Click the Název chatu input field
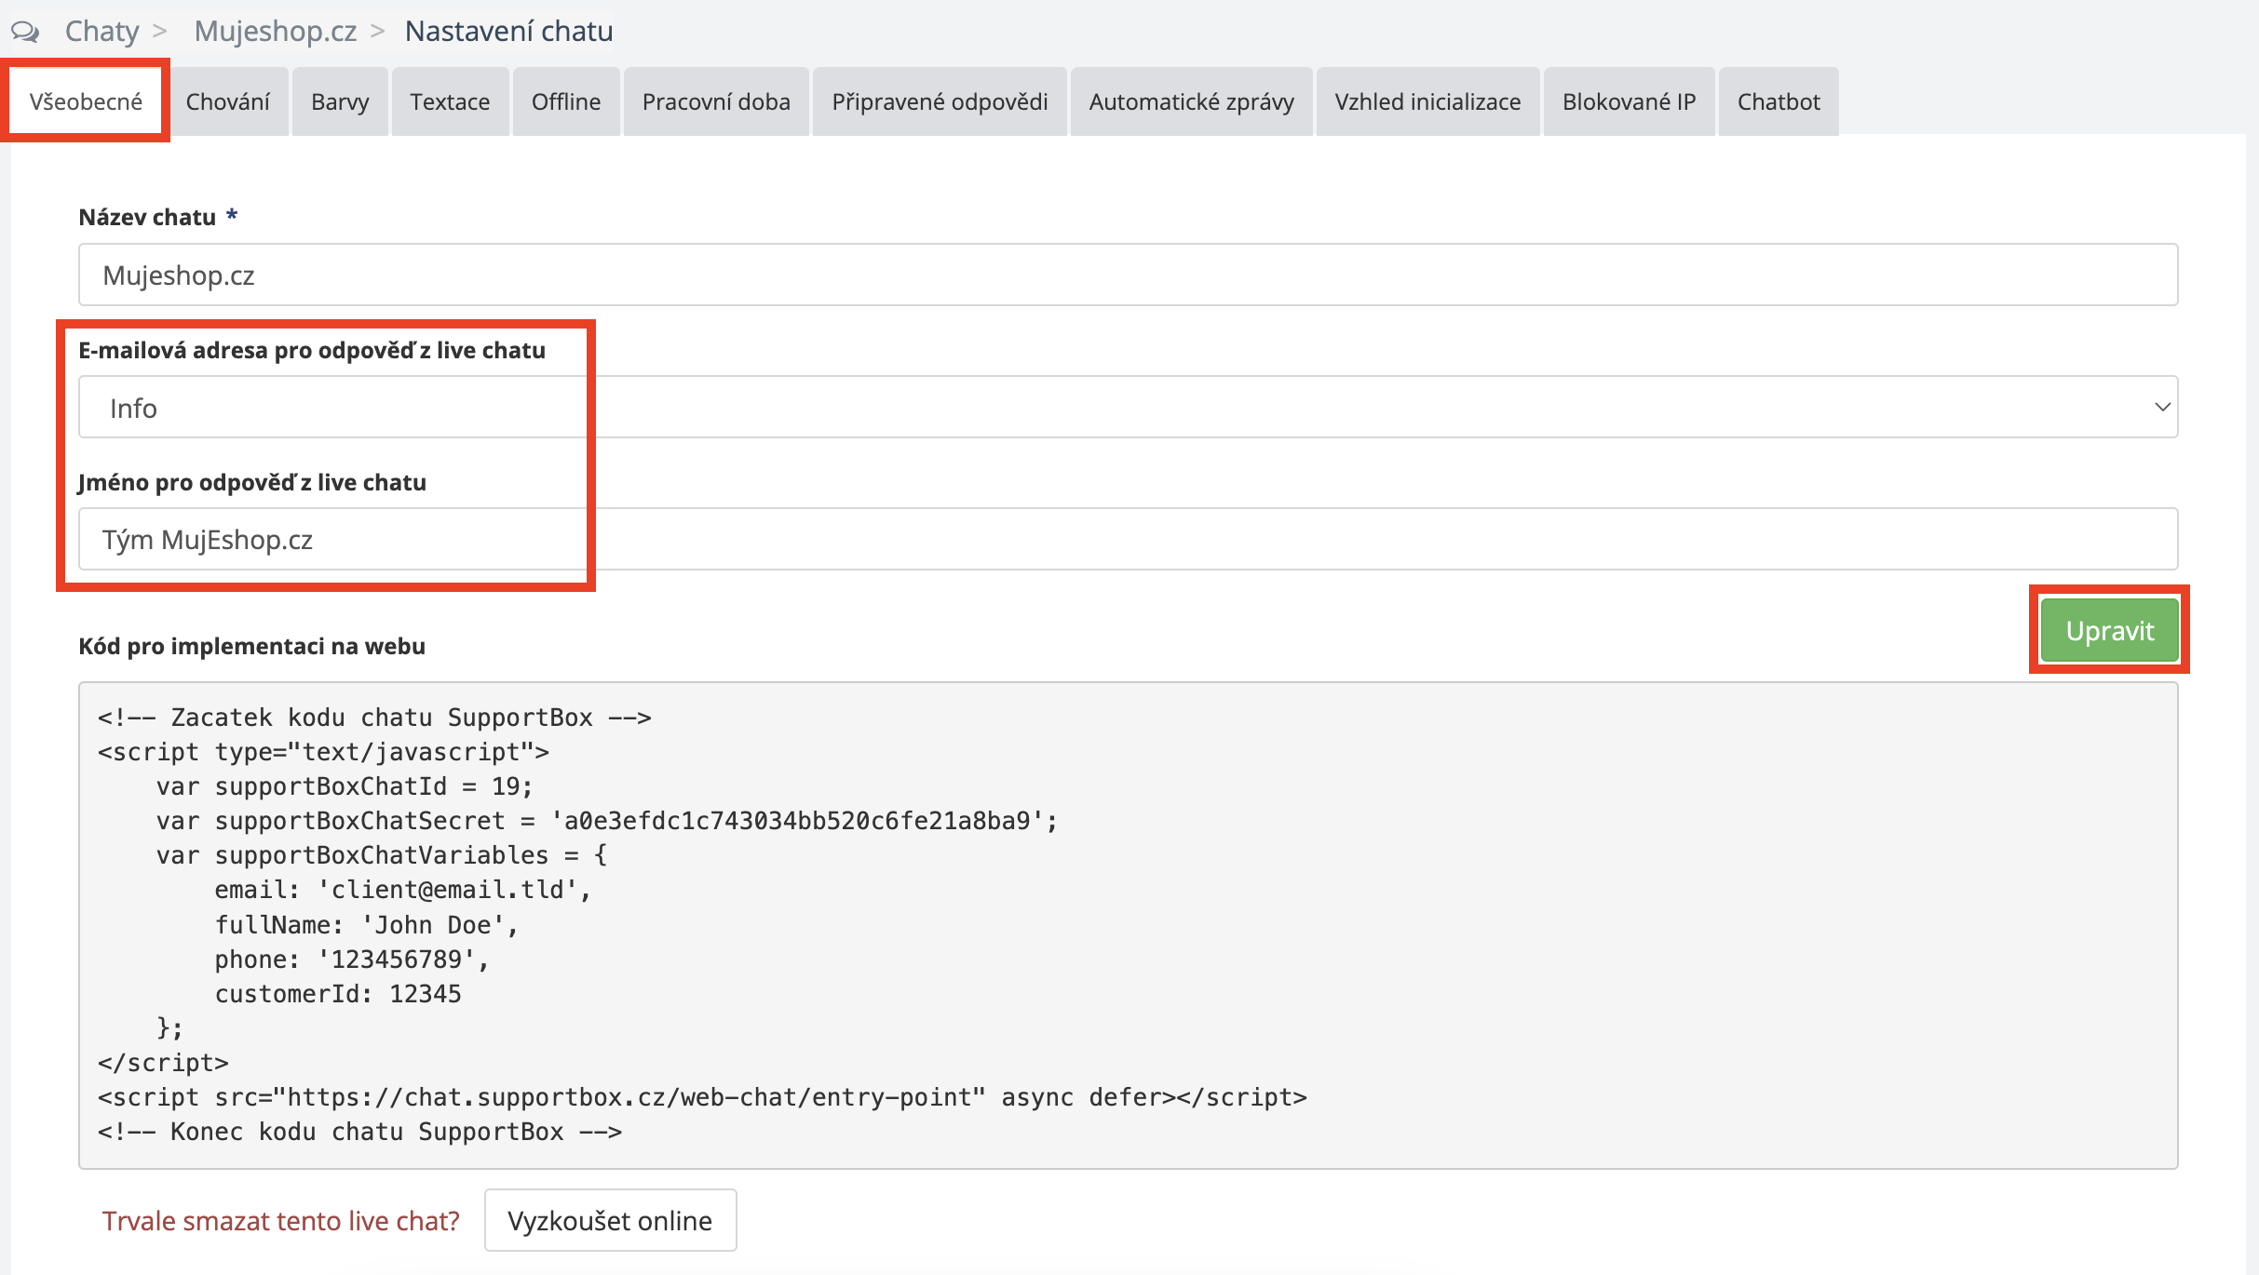This screenshot has width=2259, height=1275. click(1127, 275)
